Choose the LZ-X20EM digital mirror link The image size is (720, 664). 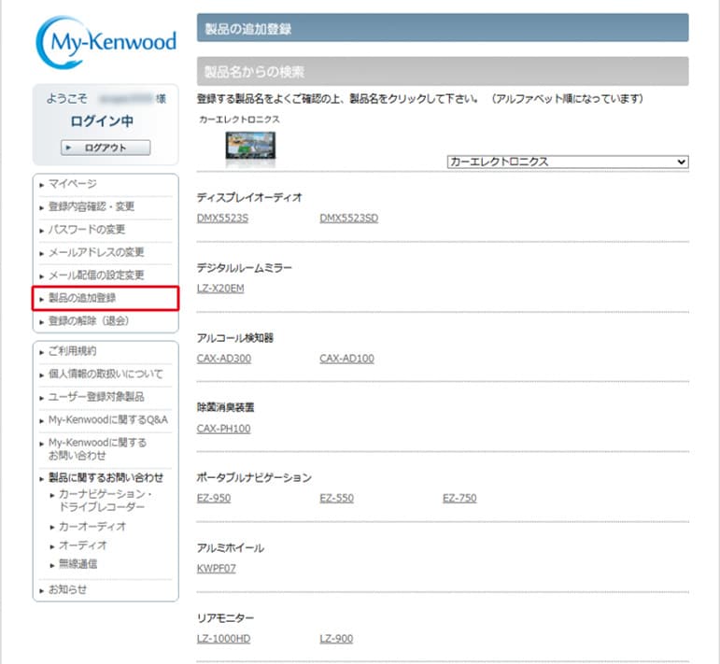[220, 289]
